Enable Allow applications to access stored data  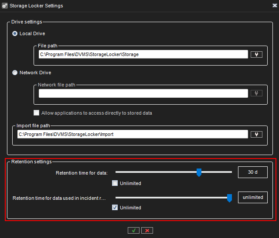[37, 113]
